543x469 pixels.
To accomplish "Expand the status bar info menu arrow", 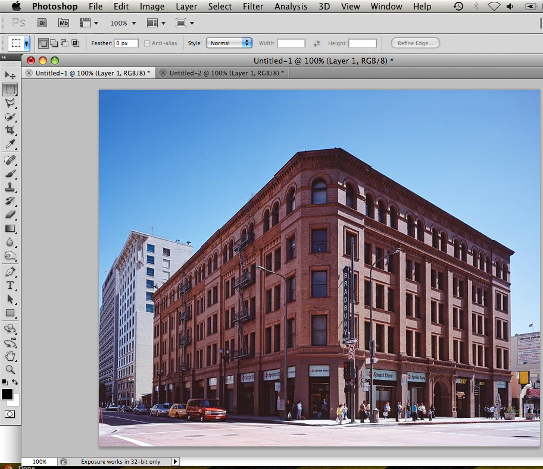I will coord(175,461).
